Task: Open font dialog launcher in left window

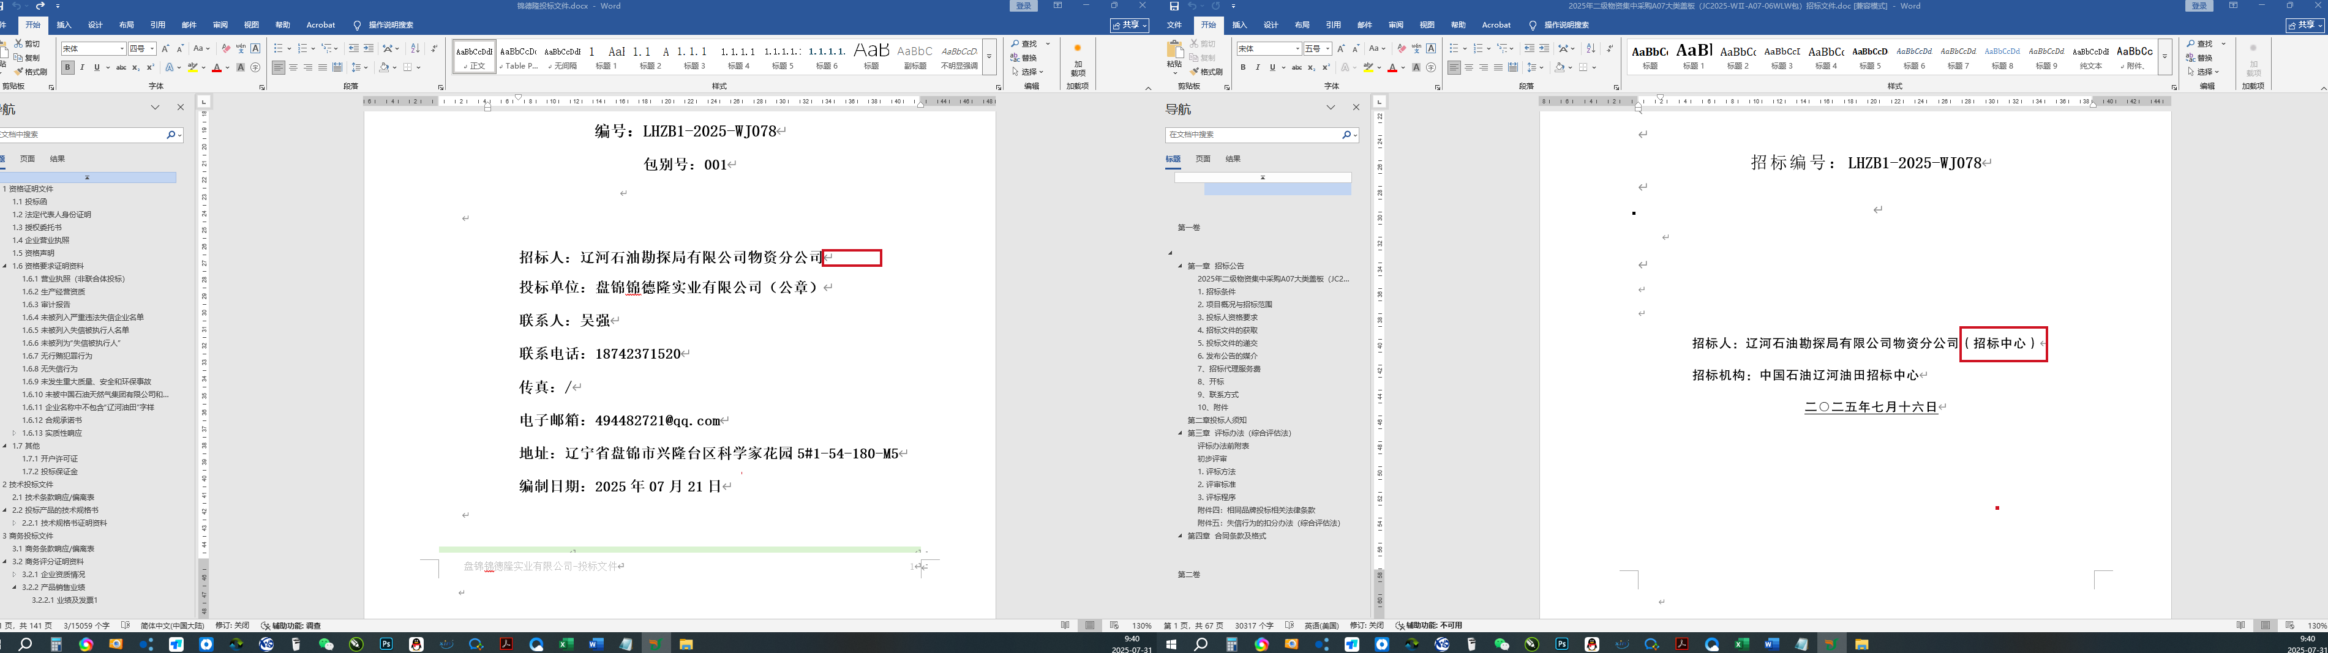Action: [262, 88]
